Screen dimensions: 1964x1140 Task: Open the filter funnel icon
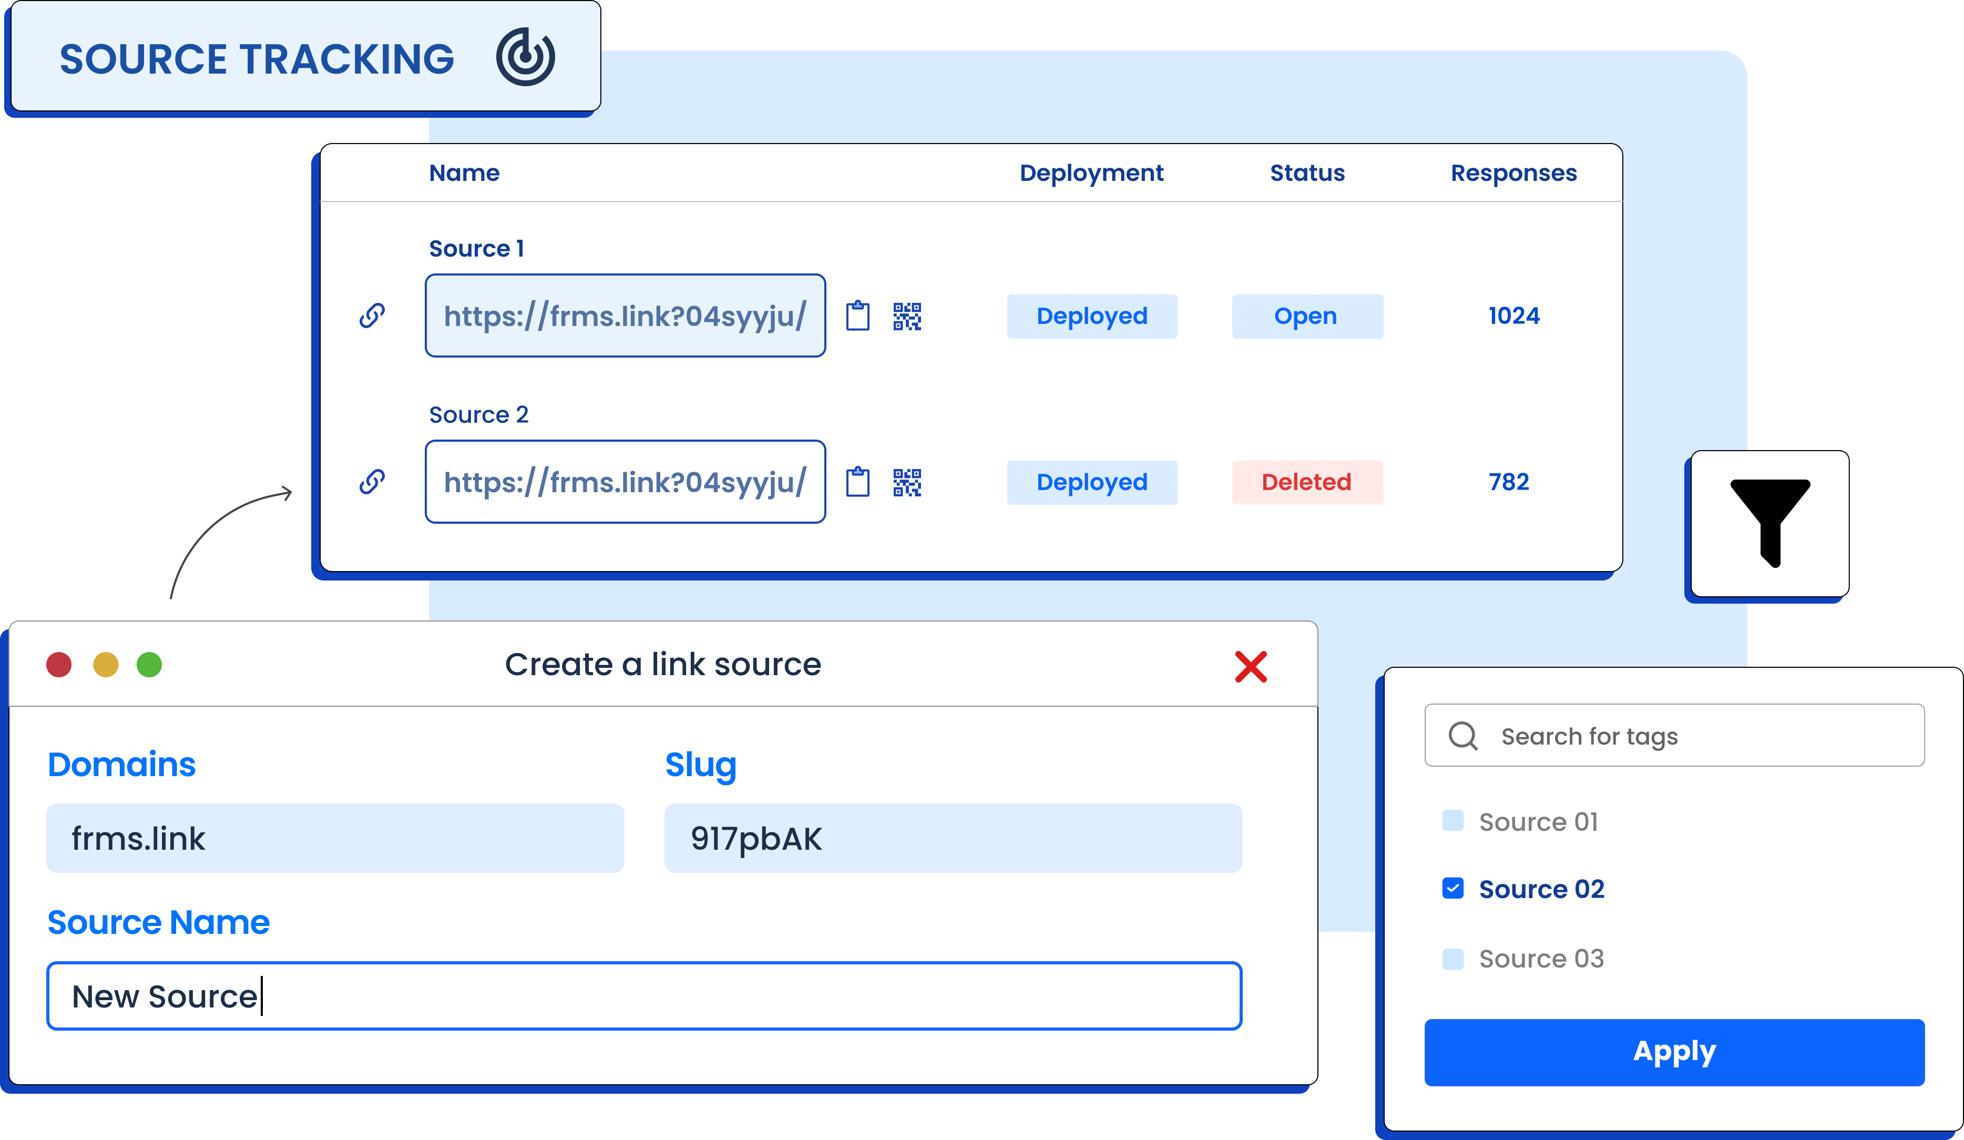click(x=1770, y=523)
